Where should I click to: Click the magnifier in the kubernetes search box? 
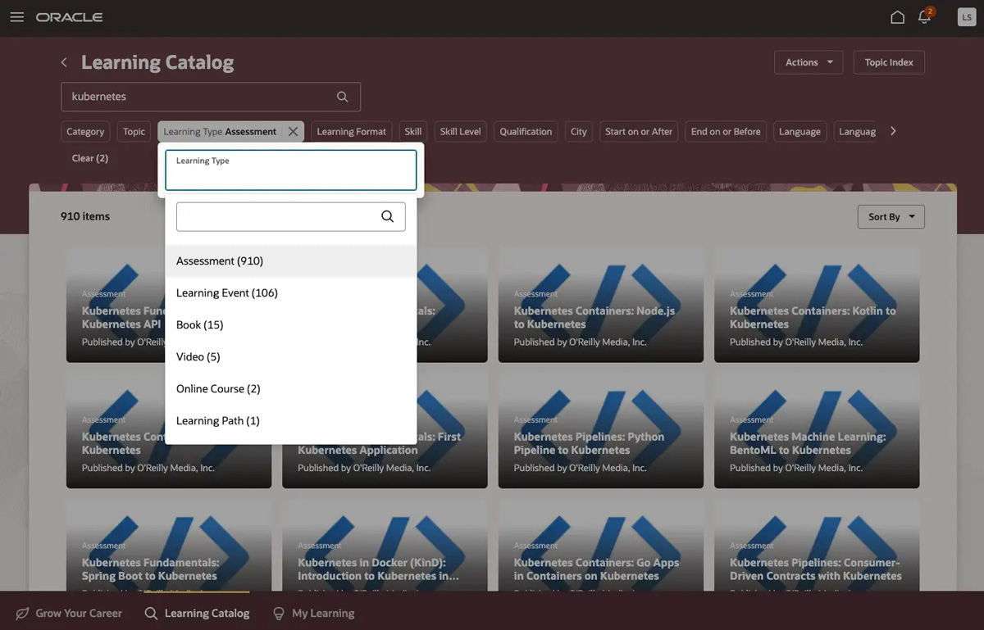click(x=343, y=97)
